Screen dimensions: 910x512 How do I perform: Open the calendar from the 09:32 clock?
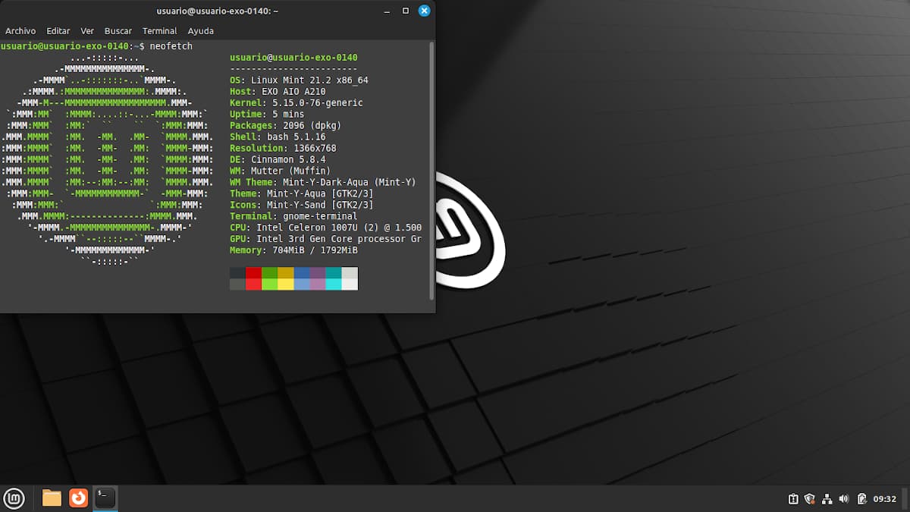[885, 499]
